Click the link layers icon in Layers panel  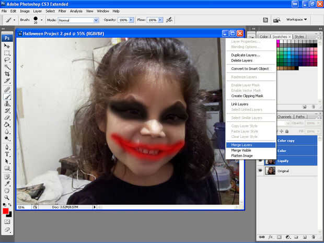click(x=262, y=237)
